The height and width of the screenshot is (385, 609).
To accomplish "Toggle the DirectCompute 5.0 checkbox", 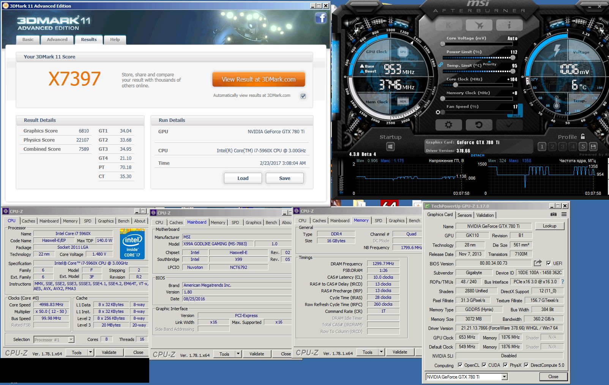I will coord(526,365).
